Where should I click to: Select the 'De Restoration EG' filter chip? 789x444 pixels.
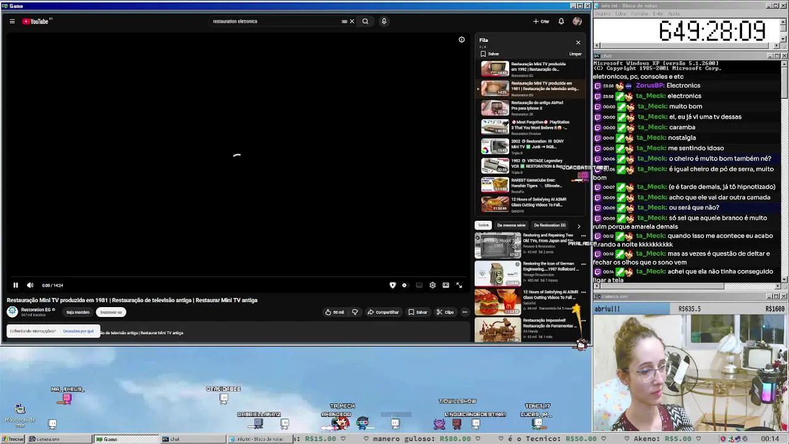click(x=549, y=226)
